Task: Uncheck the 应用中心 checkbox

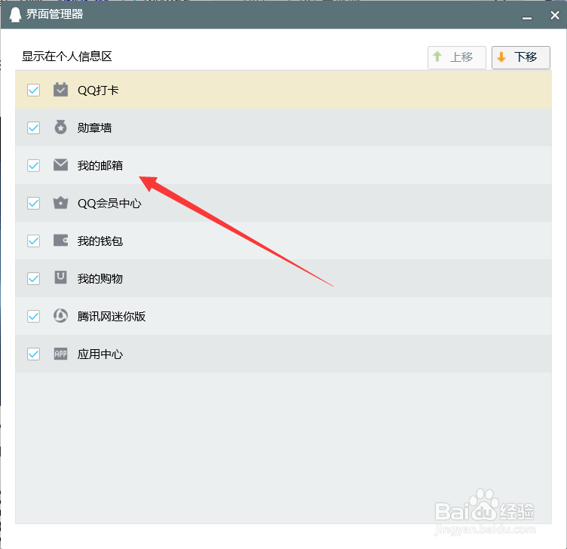Action: (34, 354)
